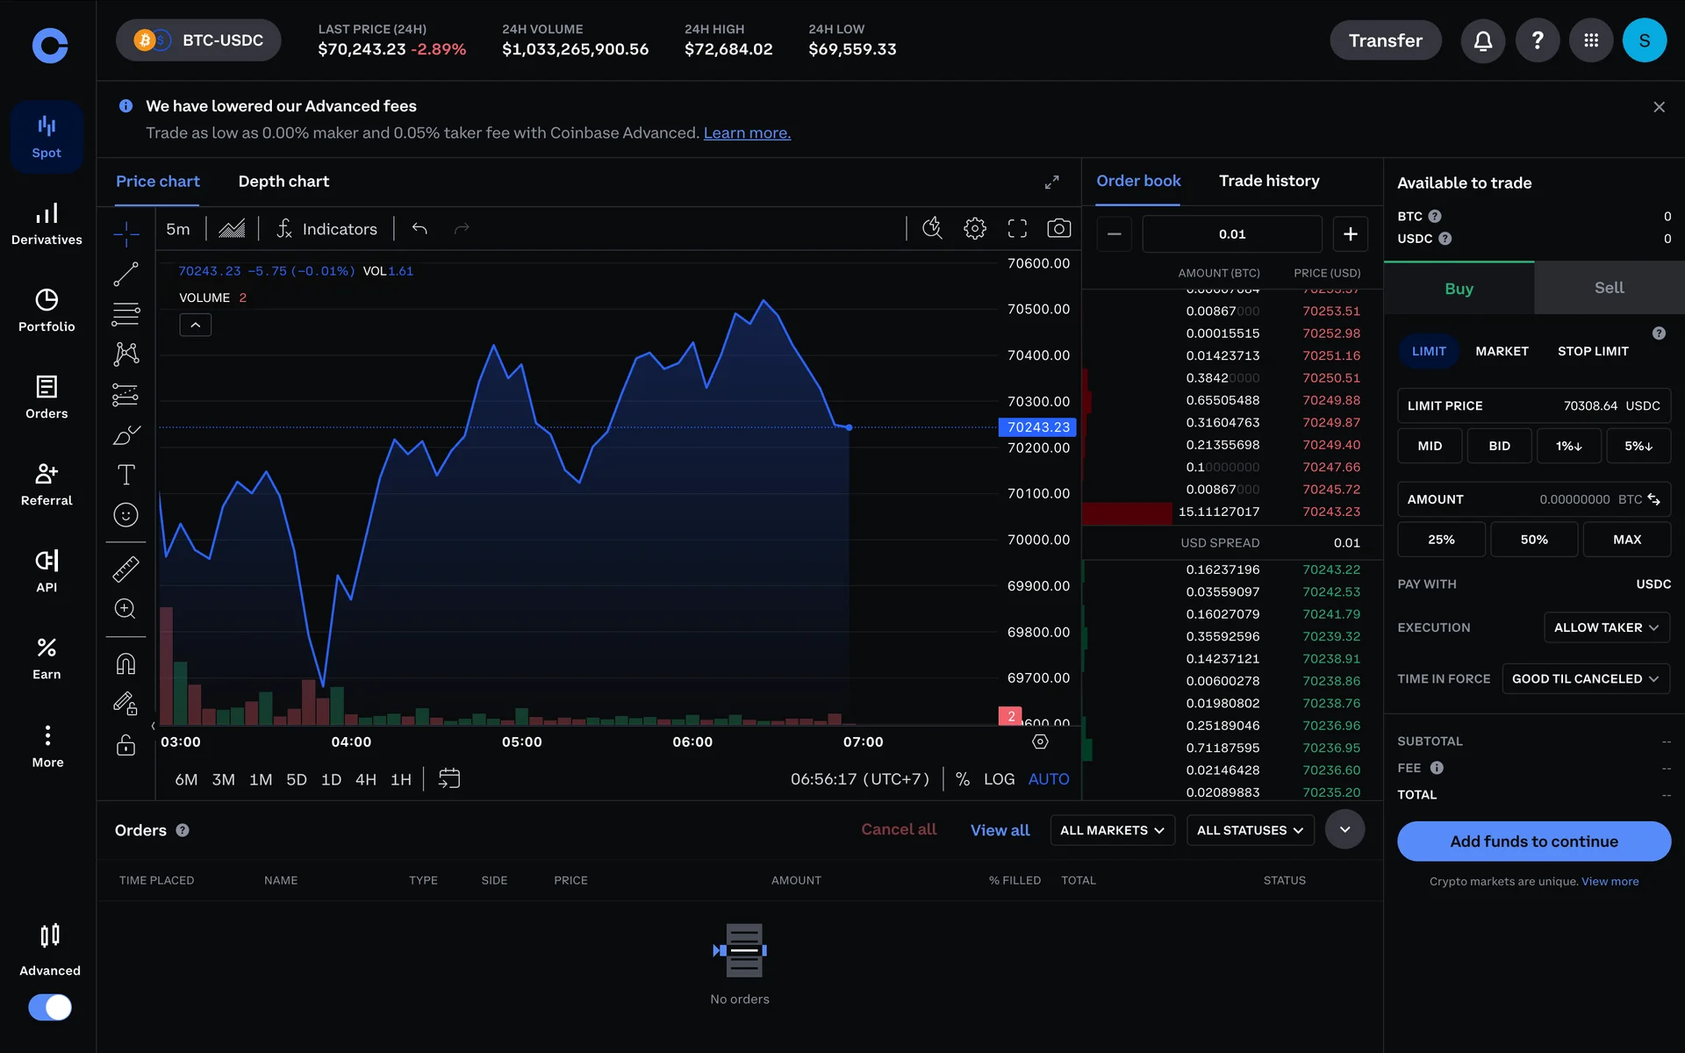Open the All Markets filter dropdown
Image resolution: width=1685 pixels, height=1053 pixels.
(1111, 830)
